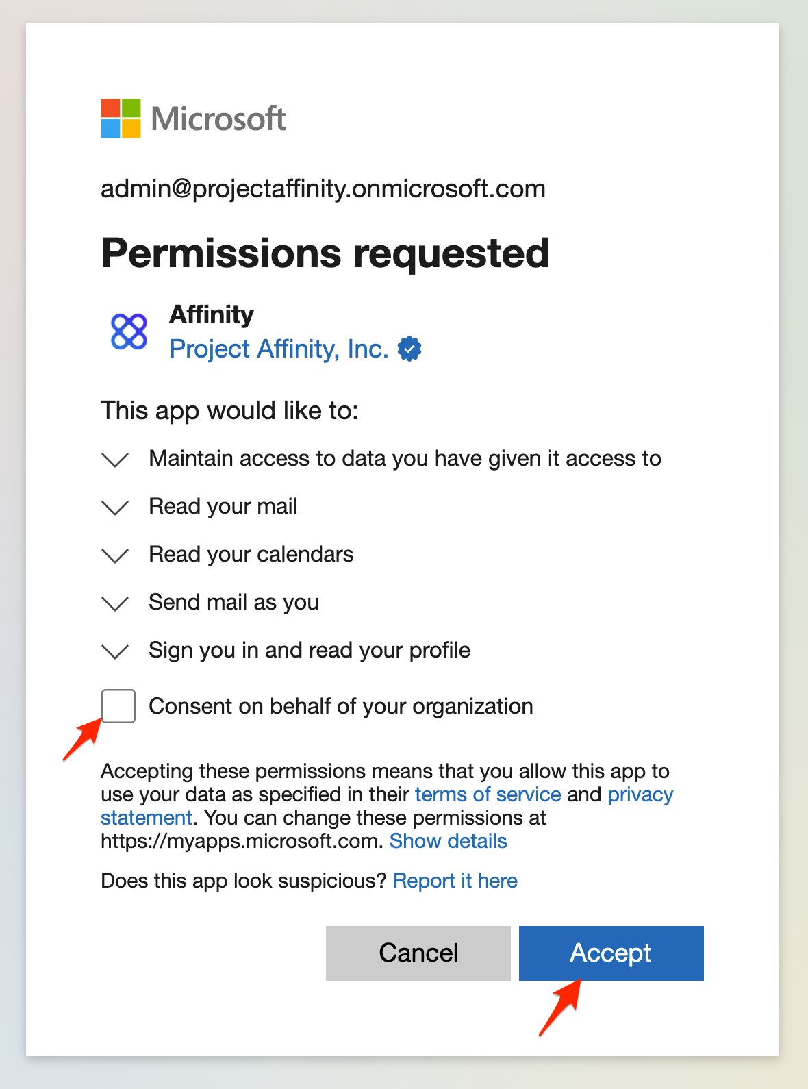Expand the Sign you in permission details

[x=115, y=651]
